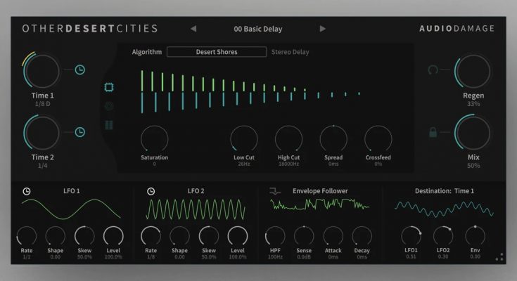Toggle the Time 1 tempo sync clock

coord(80,70)
